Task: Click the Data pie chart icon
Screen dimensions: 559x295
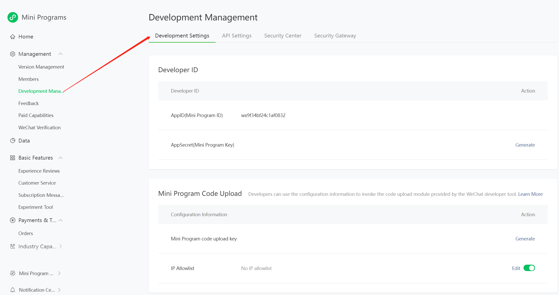Action: click(x=13, y=141)
